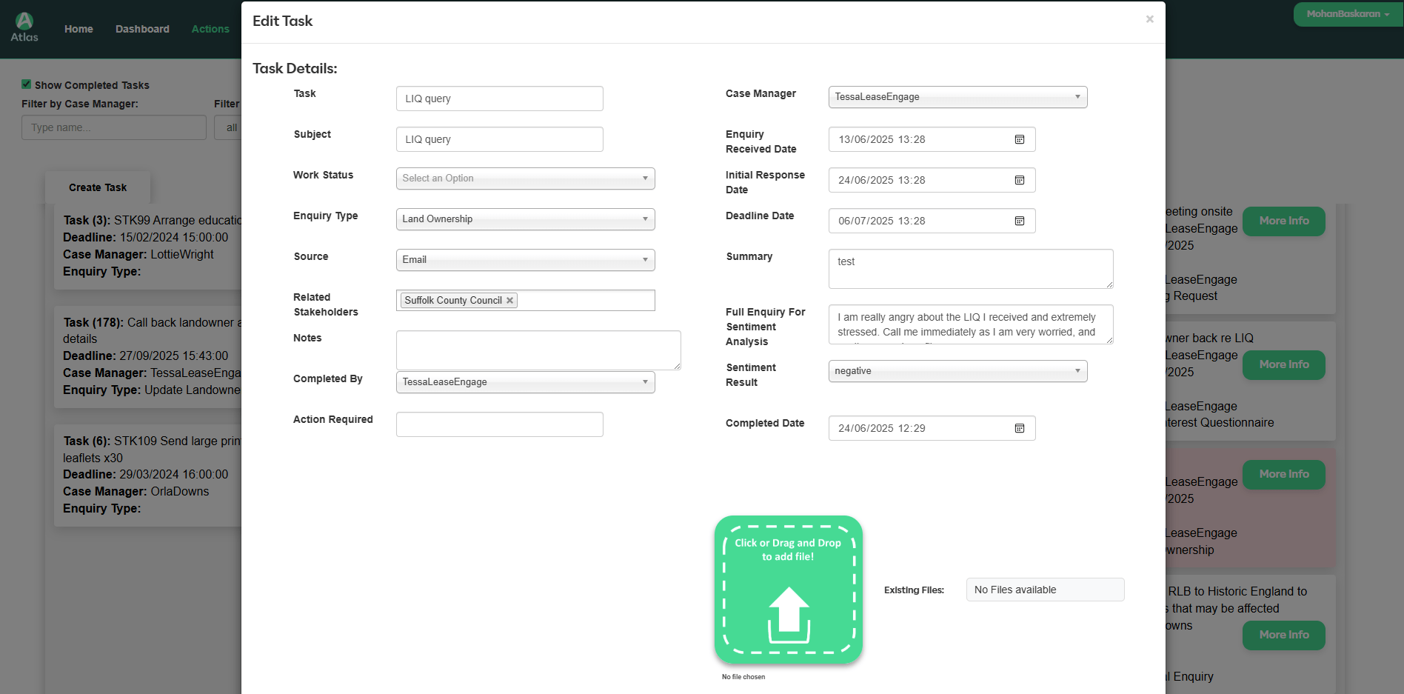1404x694 pixels.
Task: Open the MohanBaskaran user menu
Action: pos(1347,14)
